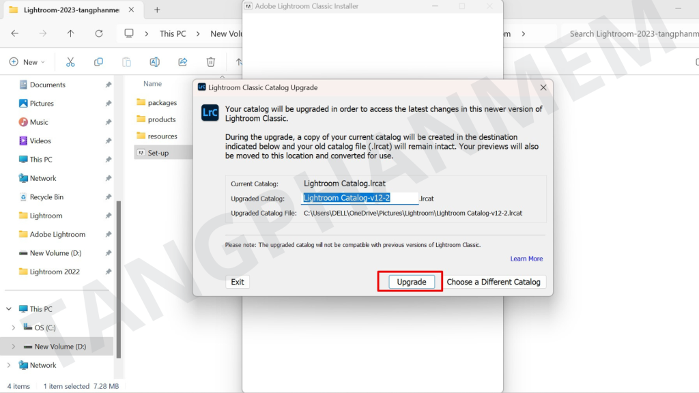The width and height of the screenshot is (699, 393).
Task: Select the Lightroom 2022 folder in sidebar
Action: point(55,272)
